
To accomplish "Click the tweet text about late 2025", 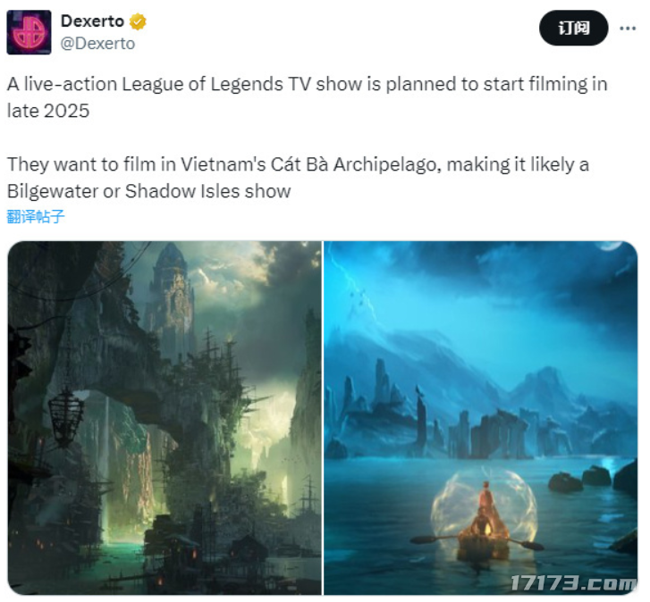I will (x=308, y=97).
